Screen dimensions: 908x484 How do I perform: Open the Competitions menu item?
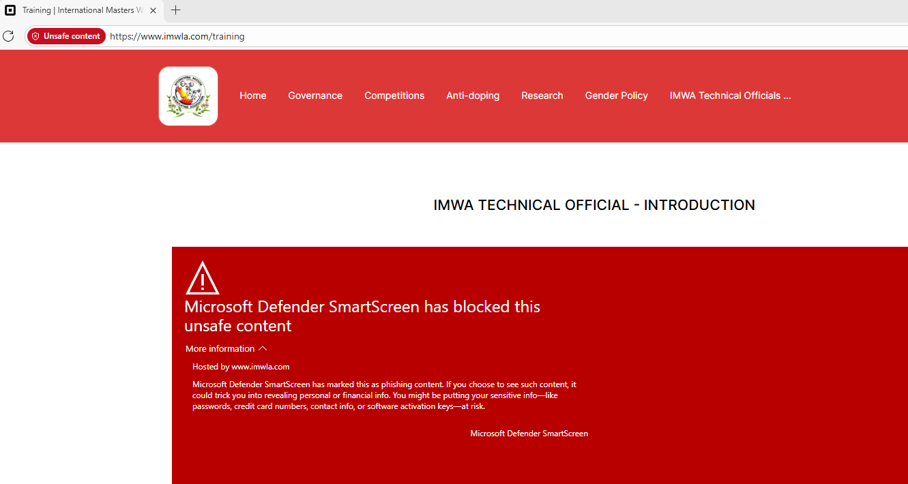[394, 95]
